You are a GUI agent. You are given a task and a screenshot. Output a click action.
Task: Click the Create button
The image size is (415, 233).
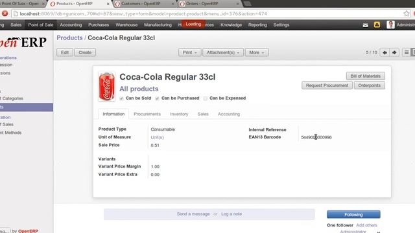coord(85,52)
